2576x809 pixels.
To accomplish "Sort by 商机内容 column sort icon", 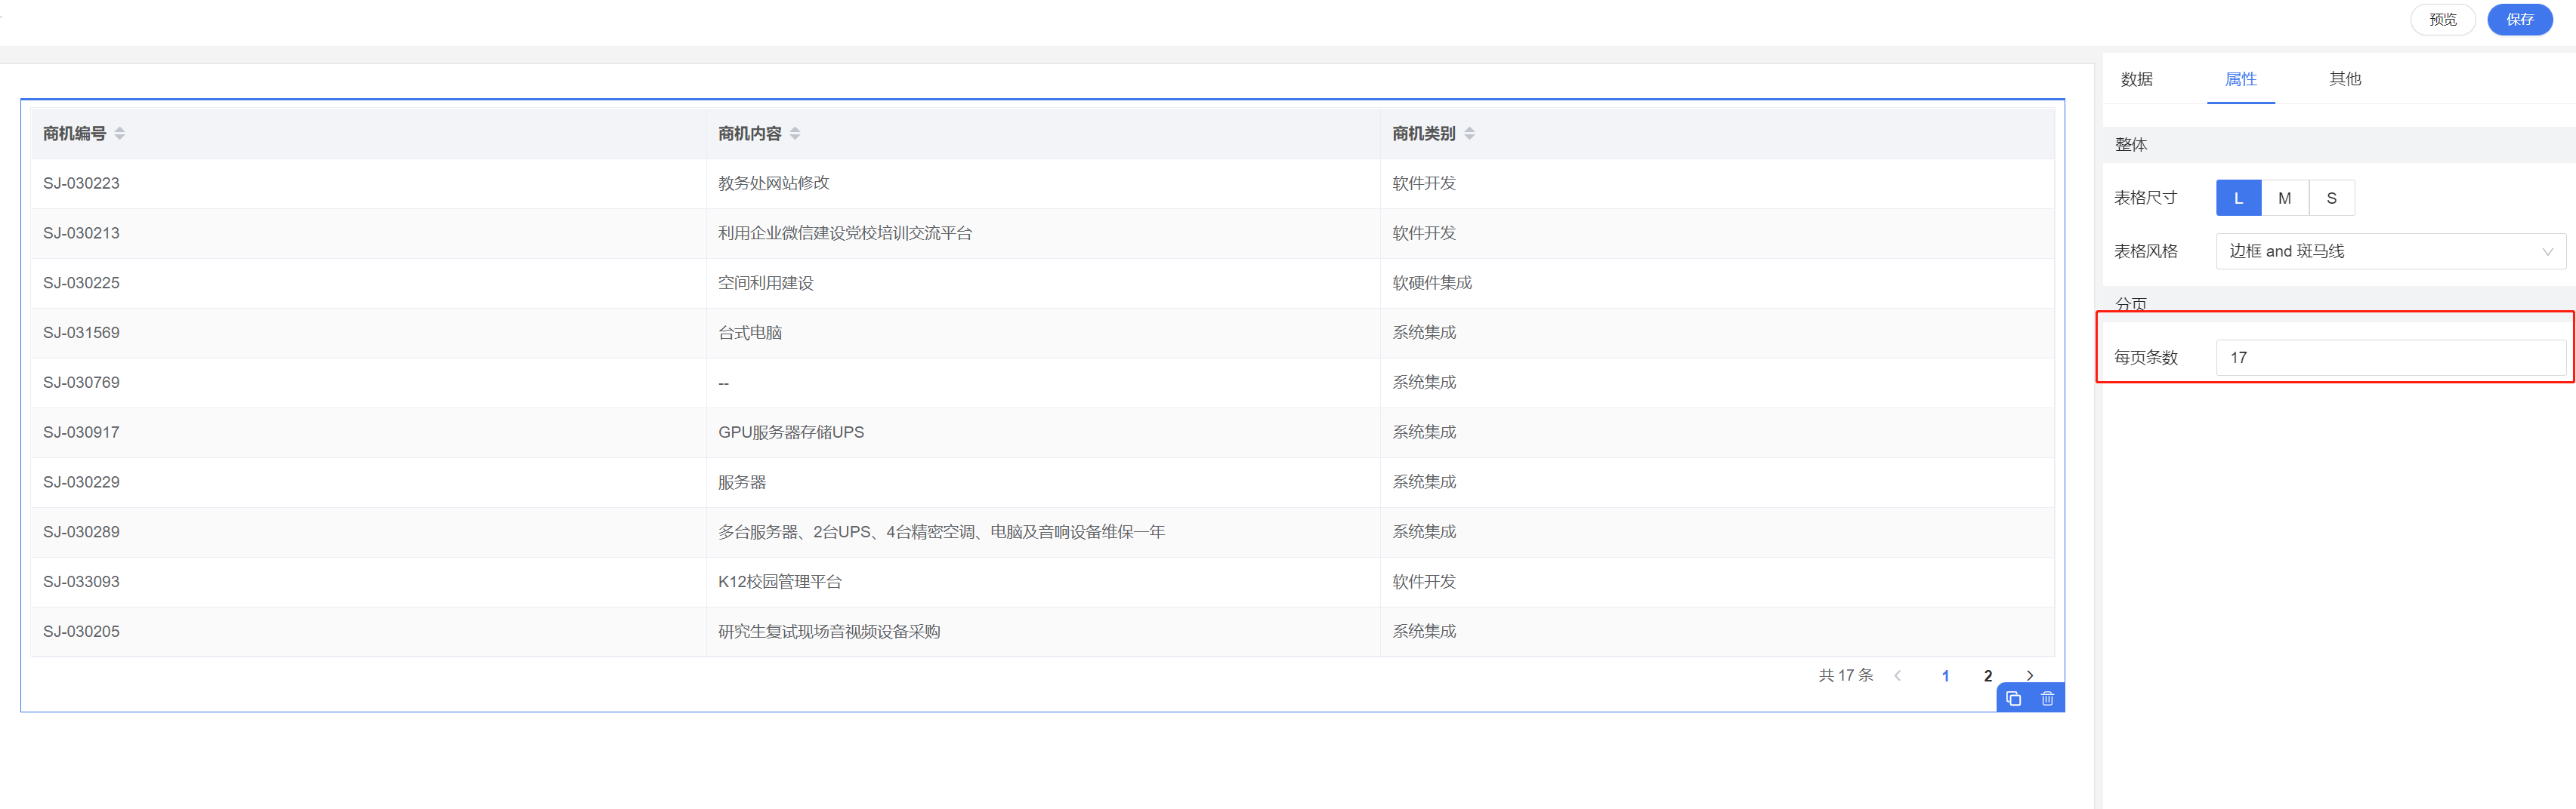I will click(x=795, y=134).
